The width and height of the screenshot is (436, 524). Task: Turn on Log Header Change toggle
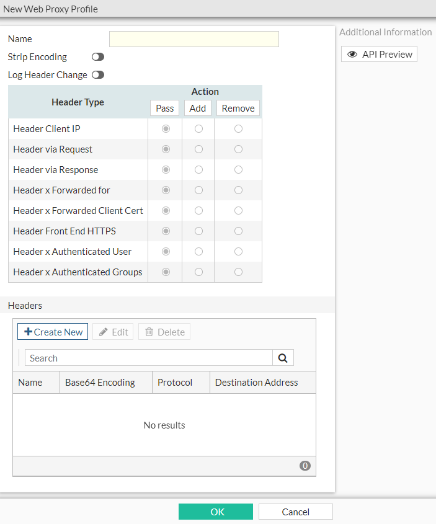[x=98, y=75]
